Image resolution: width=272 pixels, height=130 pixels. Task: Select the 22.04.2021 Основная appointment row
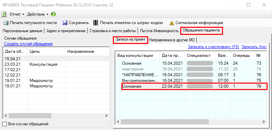coord(191,86)
